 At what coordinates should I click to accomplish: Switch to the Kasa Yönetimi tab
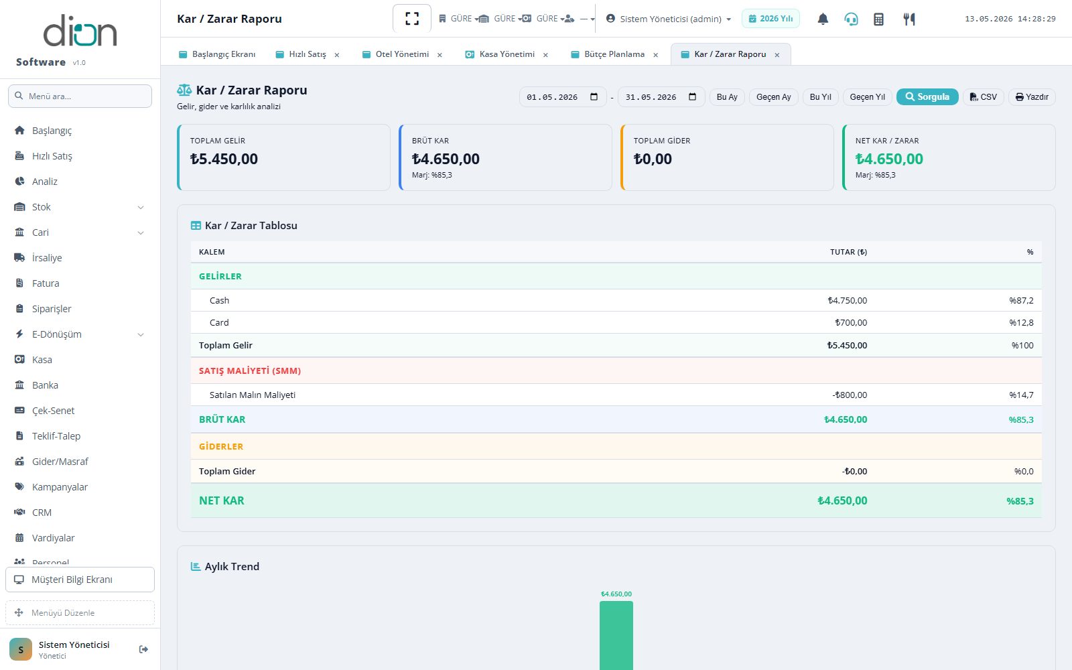507,54
